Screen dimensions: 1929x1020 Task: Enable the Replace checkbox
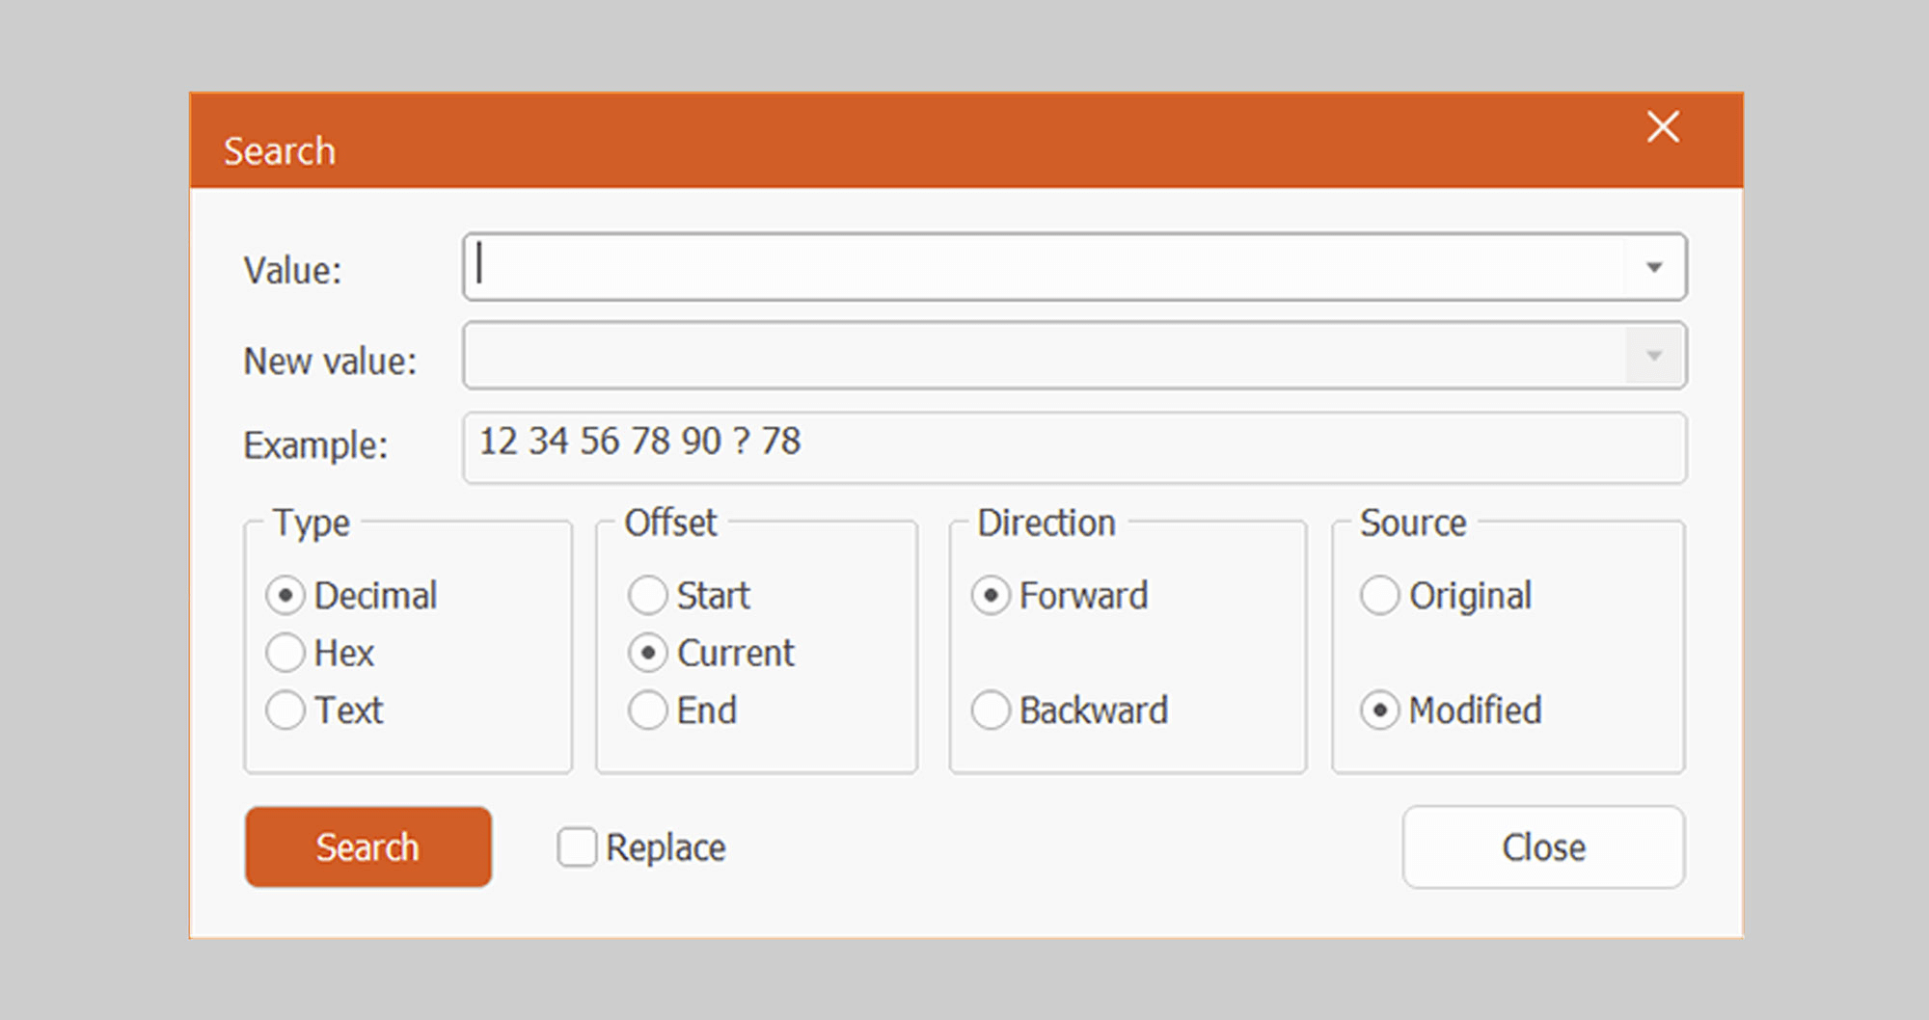(577, 847)
